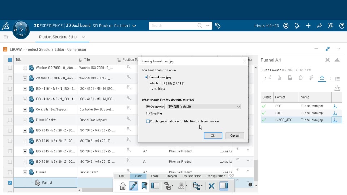The height and width of the screenshot is (195, 347).
Task: Expand the Controller Box Support node
Action: [x=25, y=110]
